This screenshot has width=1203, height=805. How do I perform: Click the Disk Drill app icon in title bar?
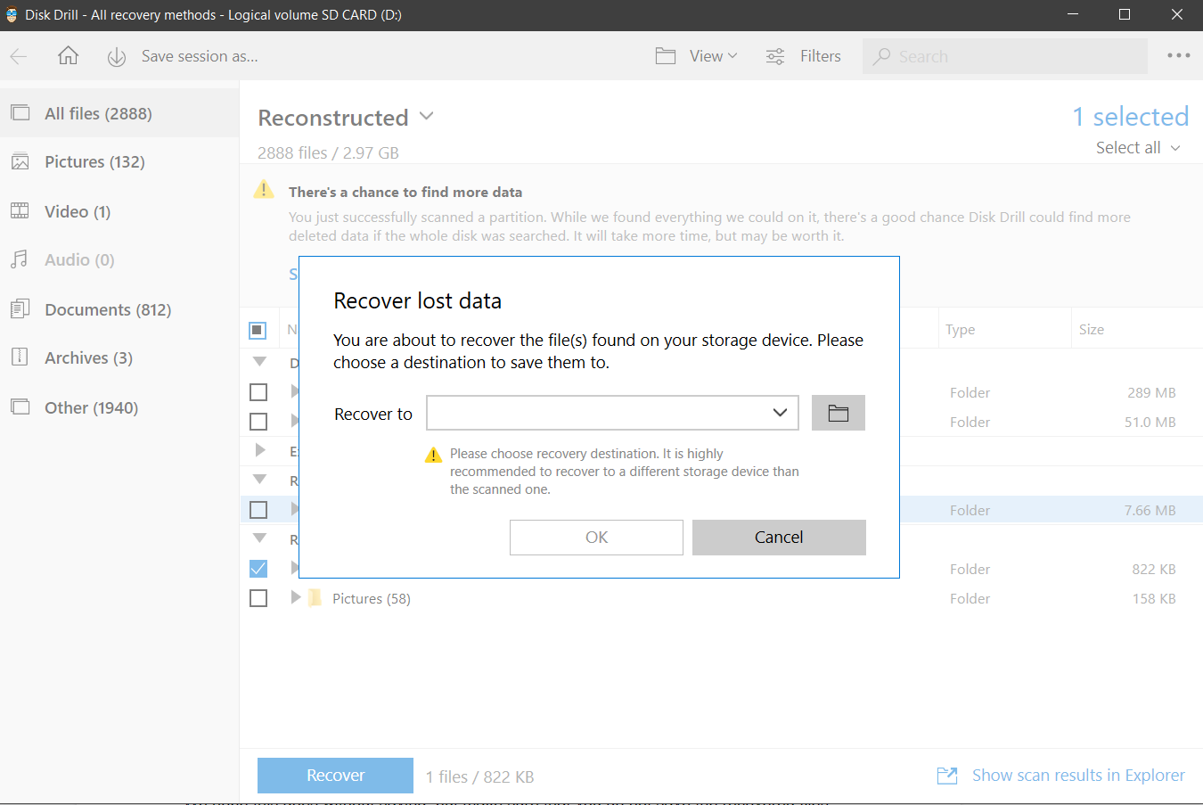pyautogui.click(x=12, y=15)
